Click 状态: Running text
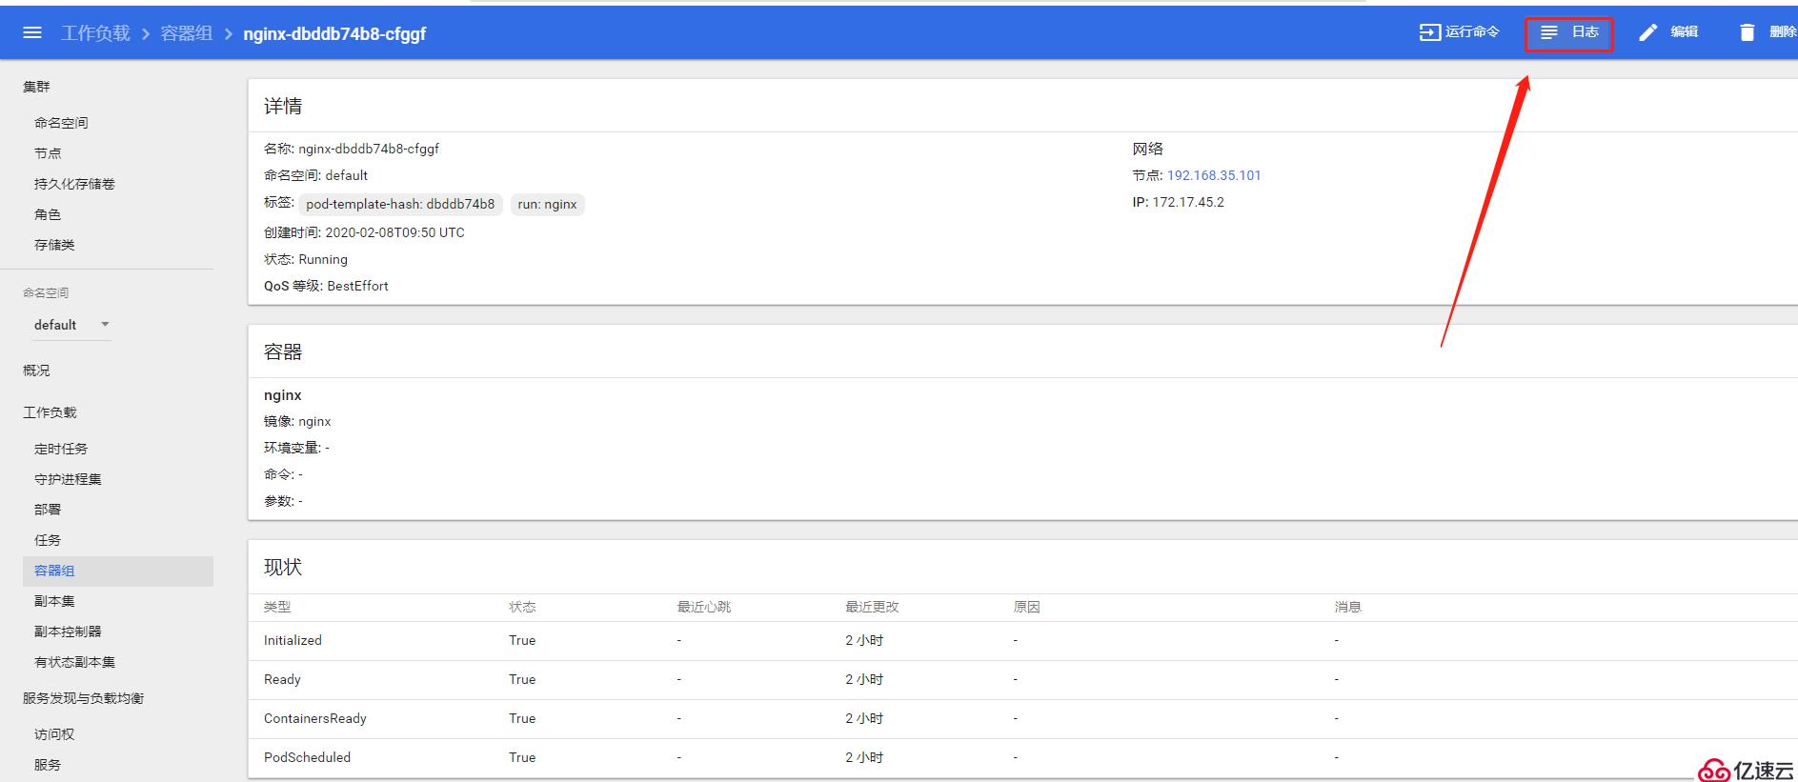The image size is (1798, 782). [306, 259]
